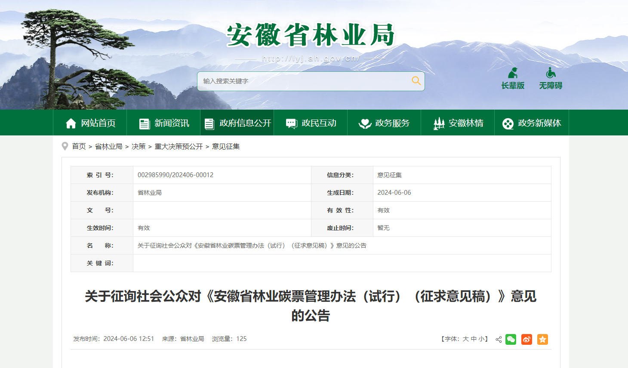628x368 pixels.
Task: Click the 无障碍 accessibility wheelchair icon
Action: click(x=551, y=73)
